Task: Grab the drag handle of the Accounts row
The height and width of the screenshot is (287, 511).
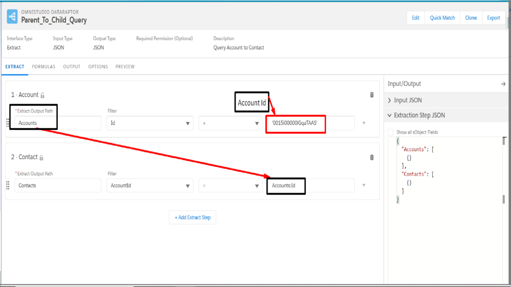Action: [x=8, y=123]
